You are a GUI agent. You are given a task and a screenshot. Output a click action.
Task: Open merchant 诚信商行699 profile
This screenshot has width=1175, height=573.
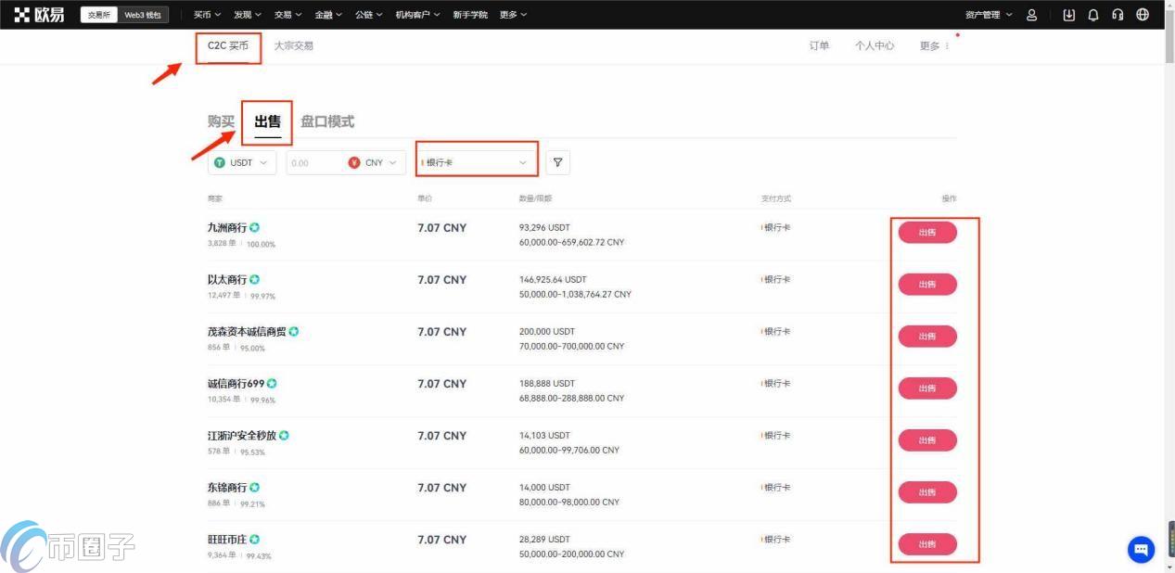coord(236,383)
